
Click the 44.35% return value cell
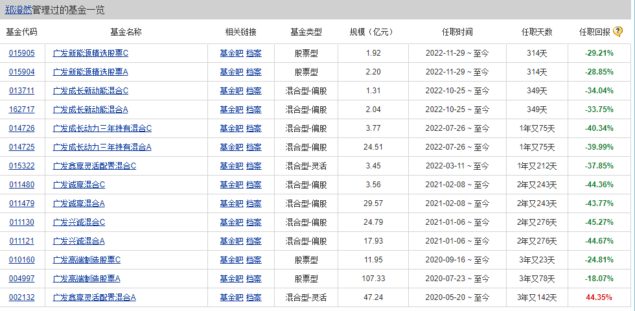pyautogui.click(x=599, y=297)
